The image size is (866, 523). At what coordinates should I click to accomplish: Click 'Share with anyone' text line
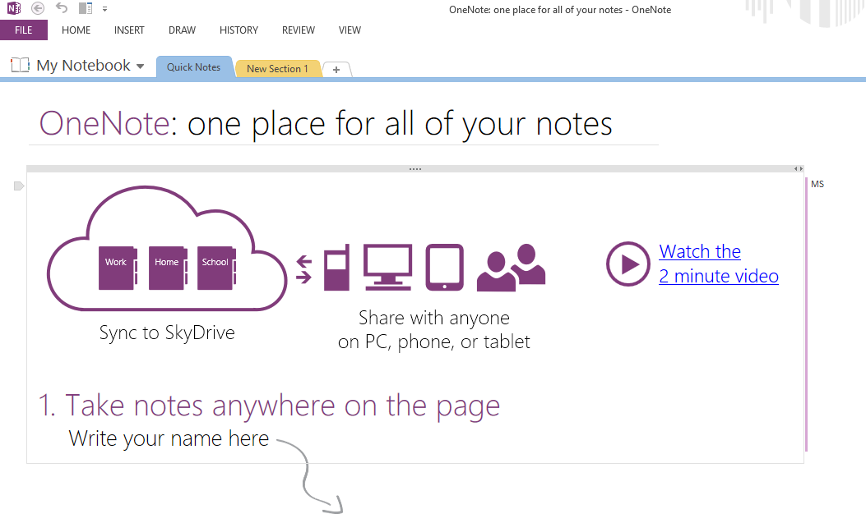click(434, 318)
